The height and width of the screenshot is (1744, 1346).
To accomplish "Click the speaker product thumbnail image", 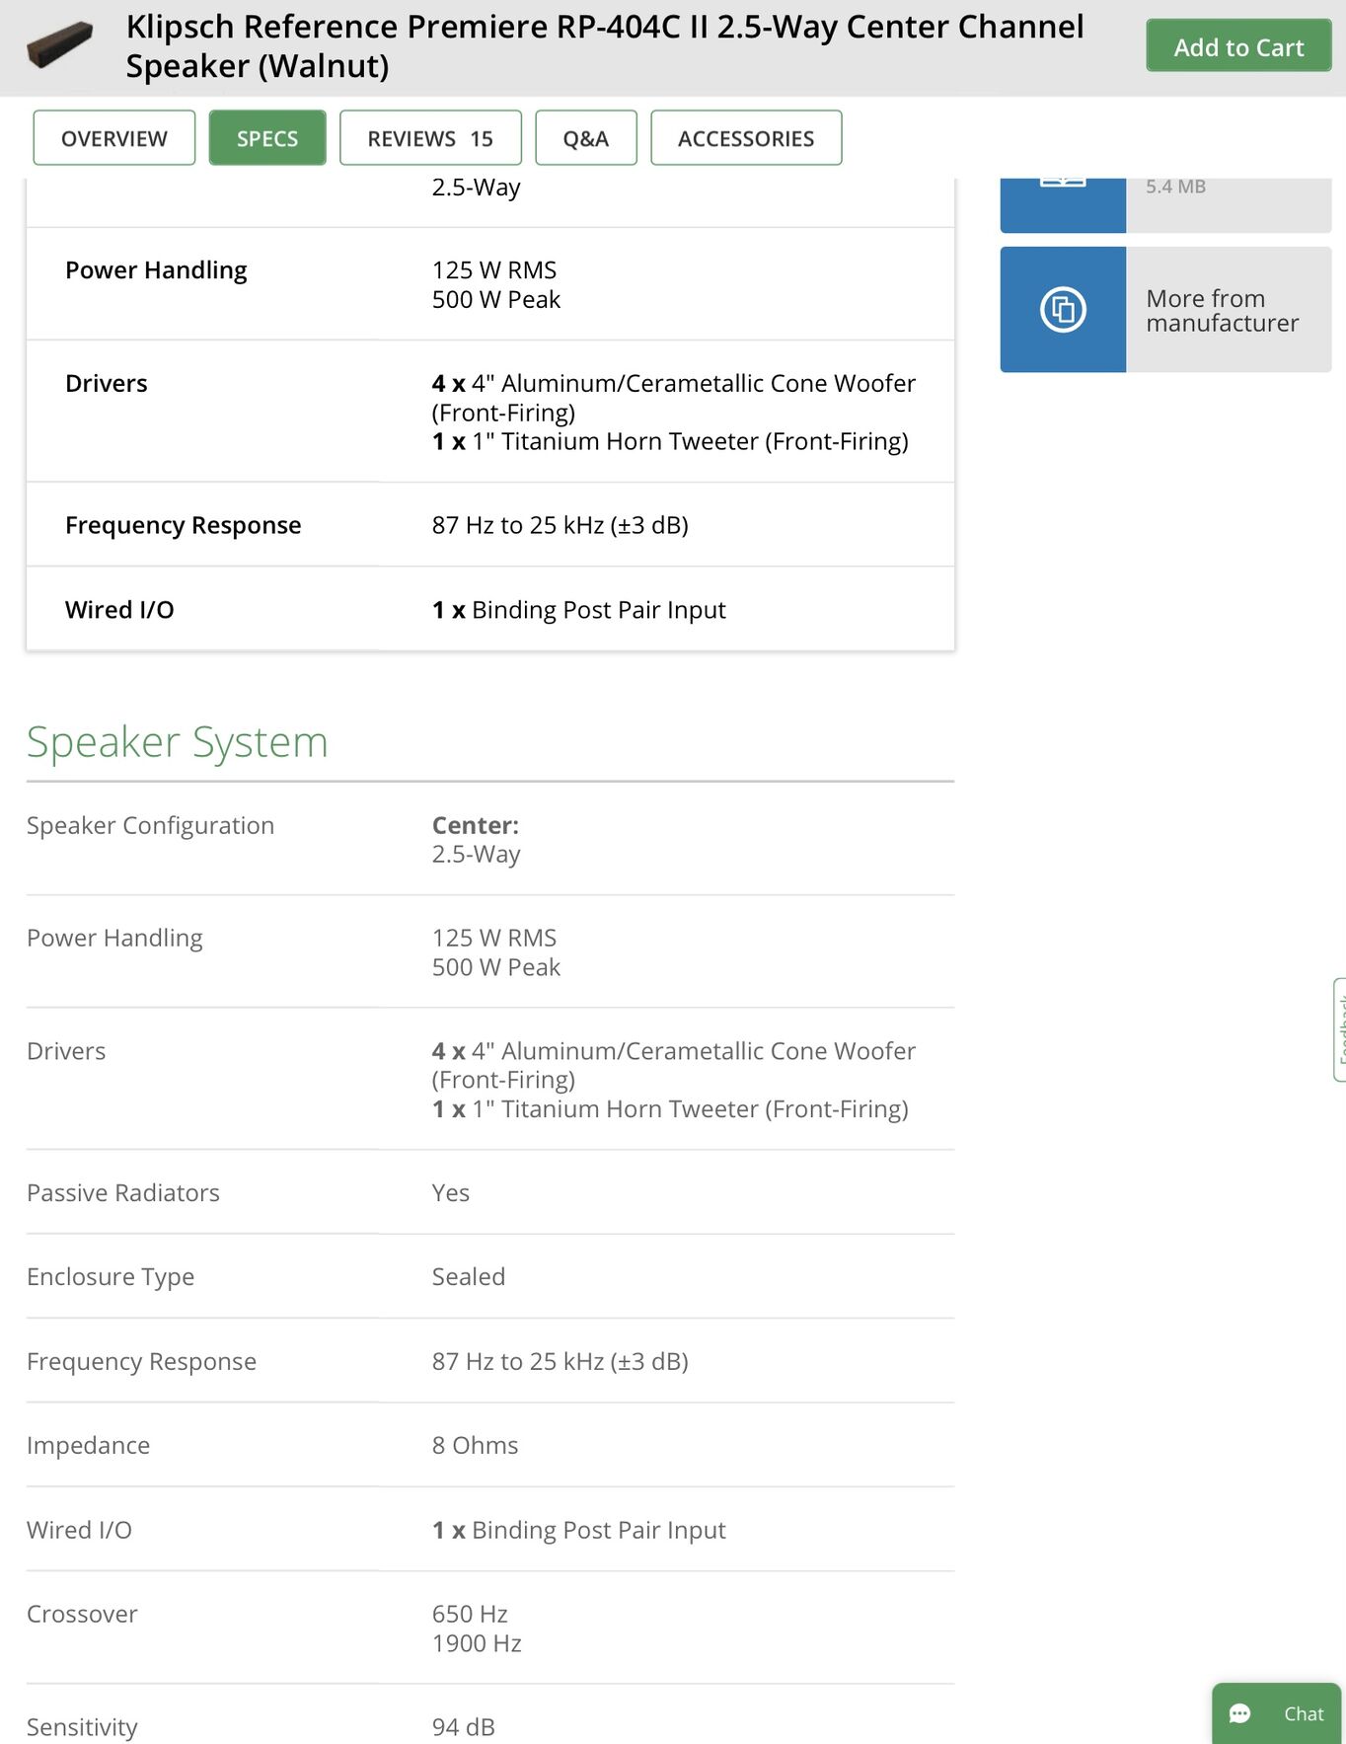I will point(60,44).
